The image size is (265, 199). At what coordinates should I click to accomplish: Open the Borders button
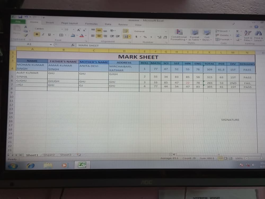(61, 35)
